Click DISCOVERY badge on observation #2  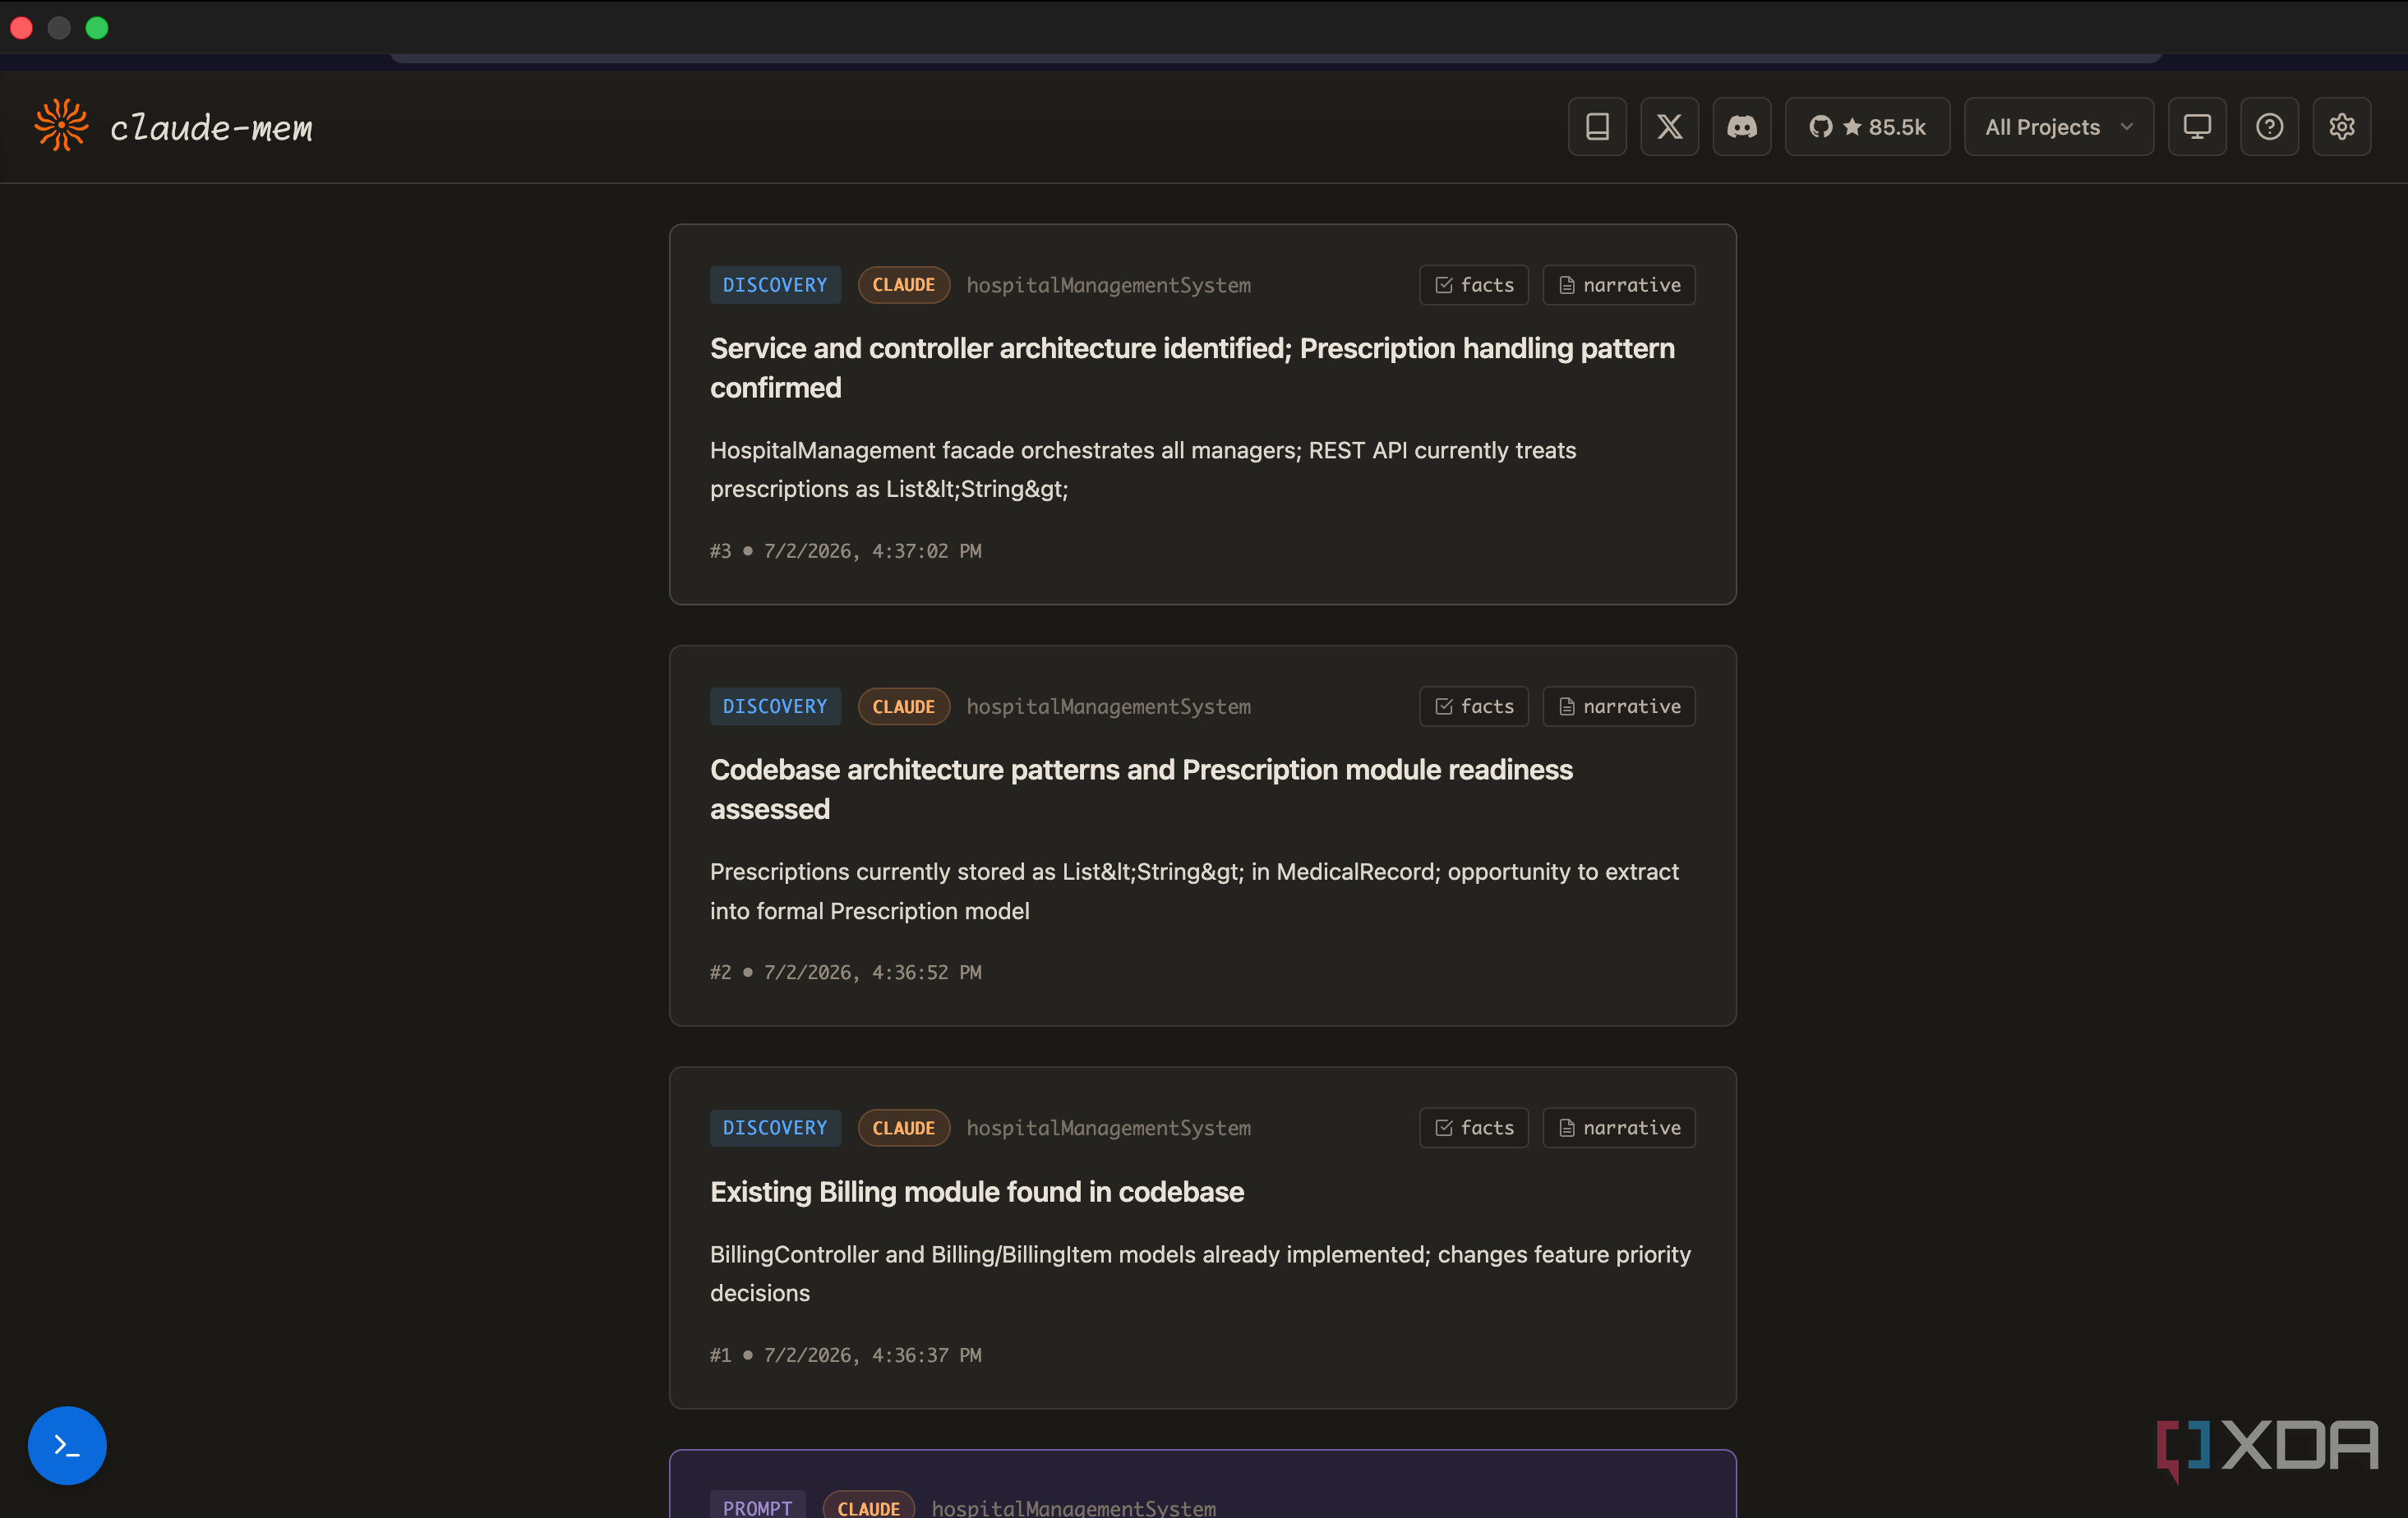point(775,706)
